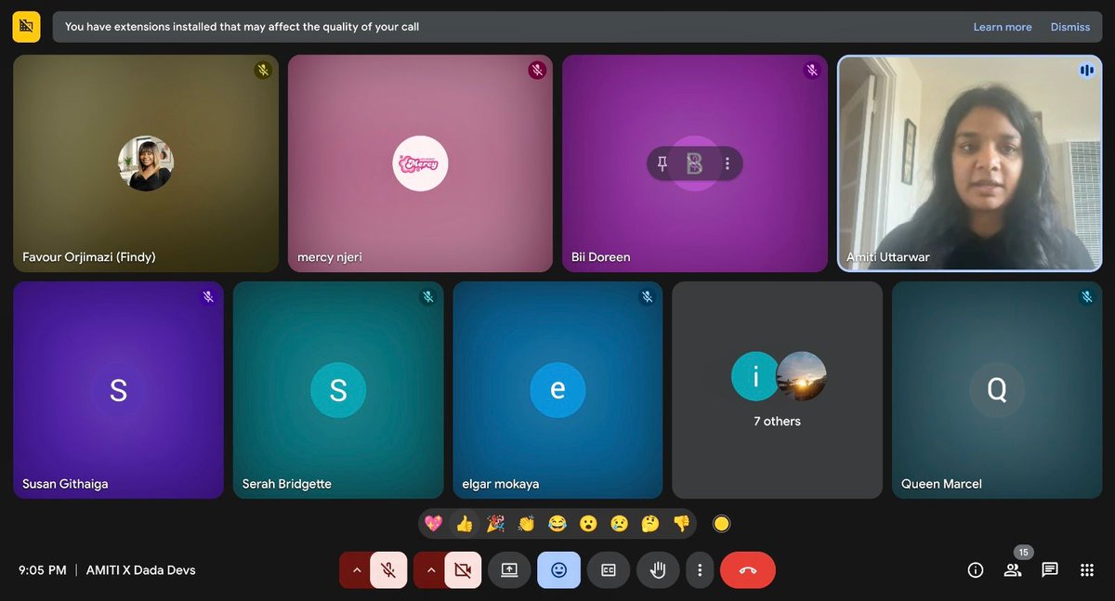
Task: Click the tile layout icon on Bii Doreen
Action: point(694,163)
